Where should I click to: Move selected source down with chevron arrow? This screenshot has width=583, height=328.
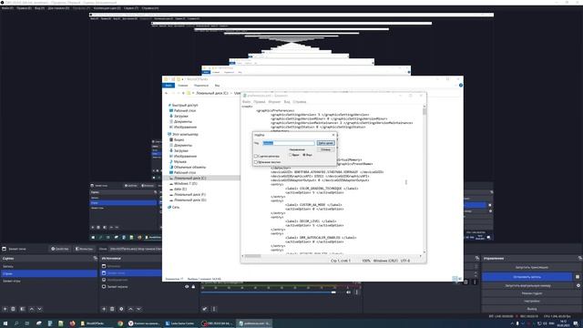[x=138, y=309]
